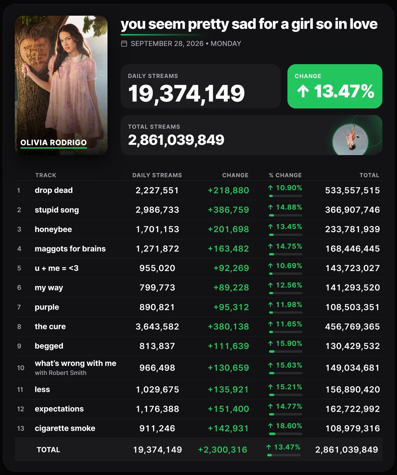Click the up arrow beside 11.65% for the cure
The width and height of the screenshot is (397, 475).
pos(271,324)
